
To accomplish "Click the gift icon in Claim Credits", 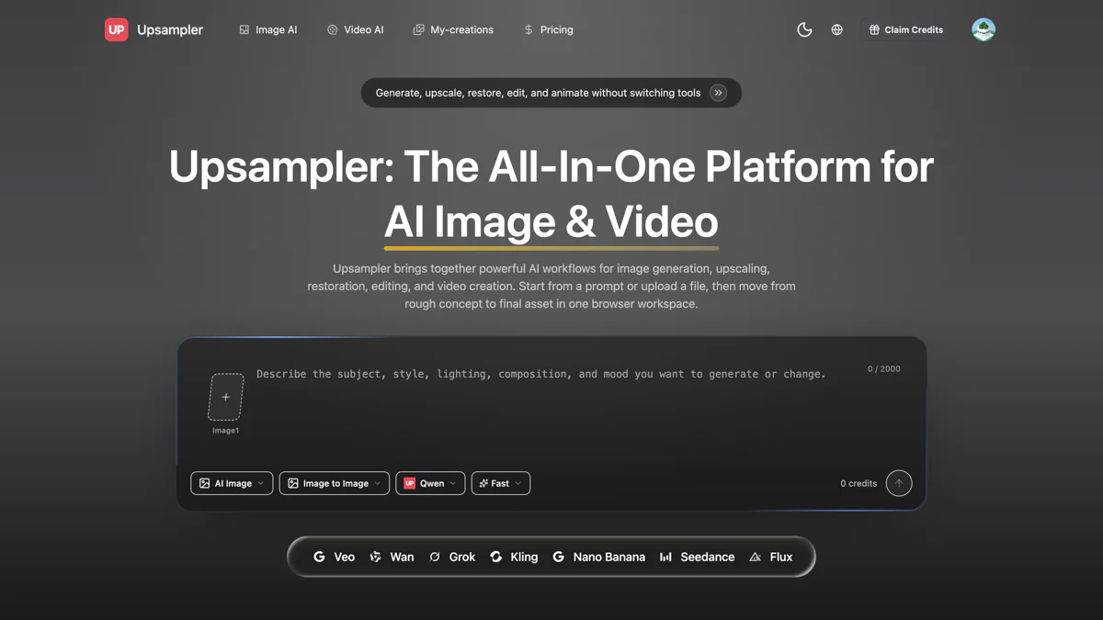I will click(x=874, y=29).
